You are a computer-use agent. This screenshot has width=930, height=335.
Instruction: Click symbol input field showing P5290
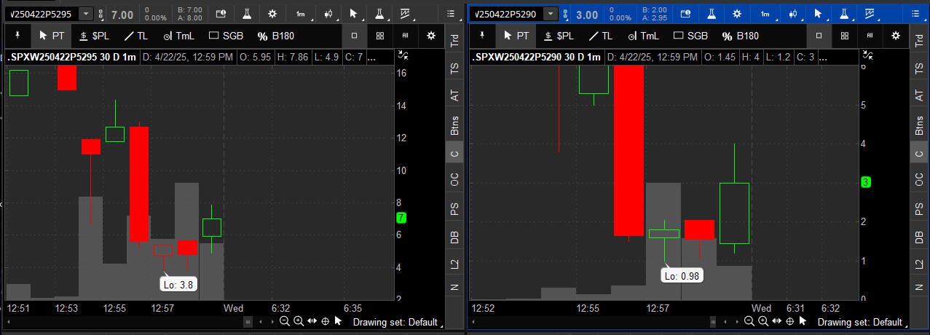[x=505, y=15]
